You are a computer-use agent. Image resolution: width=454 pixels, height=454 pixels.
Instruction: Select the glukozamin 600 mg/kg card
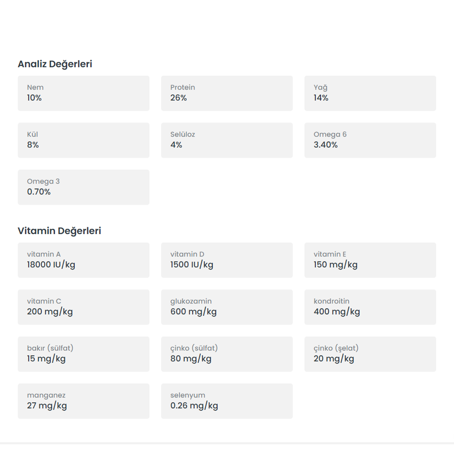click(x=227, y=307)
